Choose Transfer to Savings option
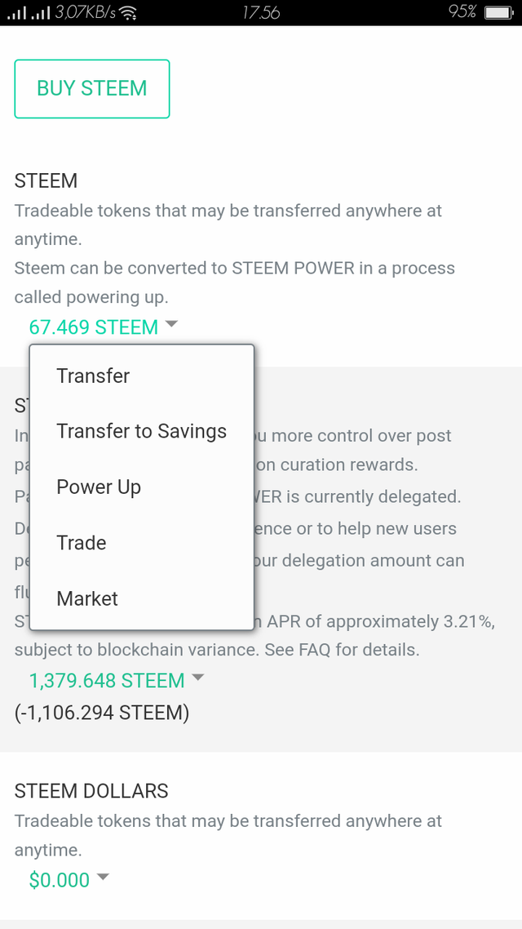This screenshot has height=929, width=522. [x=141, y=432]
